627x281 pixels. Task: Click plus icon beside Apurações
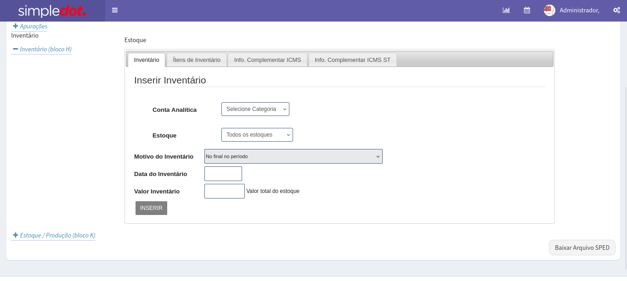coord(15,26)
